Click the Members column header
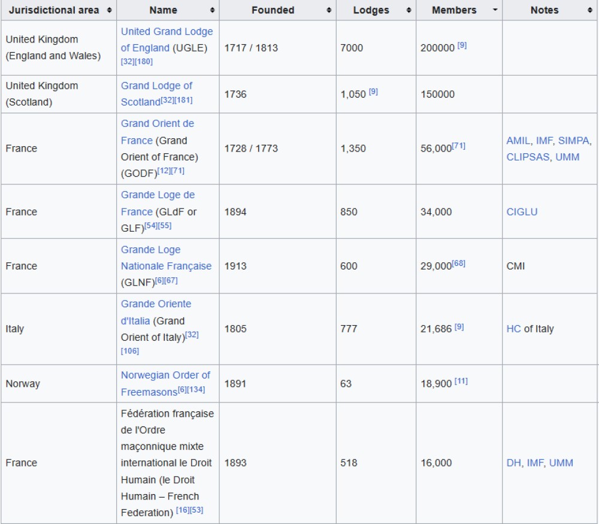 pos(459,10)
